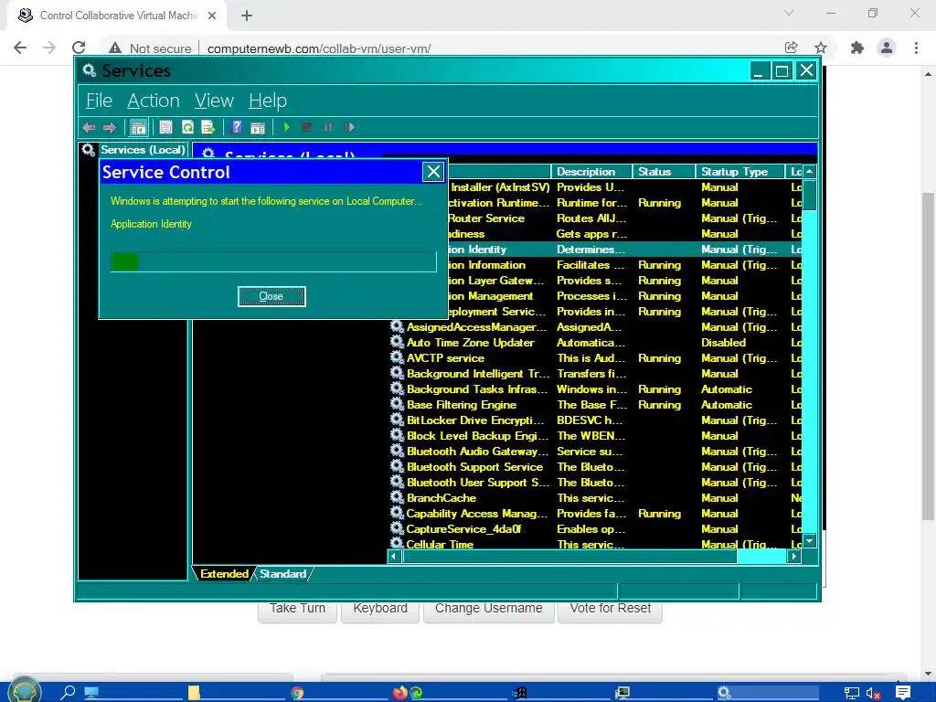This screenshot has height=702, width=936.
Task: Go back in the browser
Action: pyautogui.click(x=20, y=48)
